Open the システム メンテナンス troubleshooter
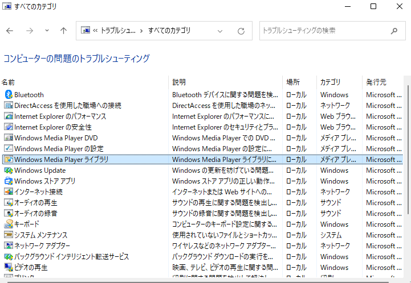The height and width of the screenshot is (283, 411). (40, 235)
